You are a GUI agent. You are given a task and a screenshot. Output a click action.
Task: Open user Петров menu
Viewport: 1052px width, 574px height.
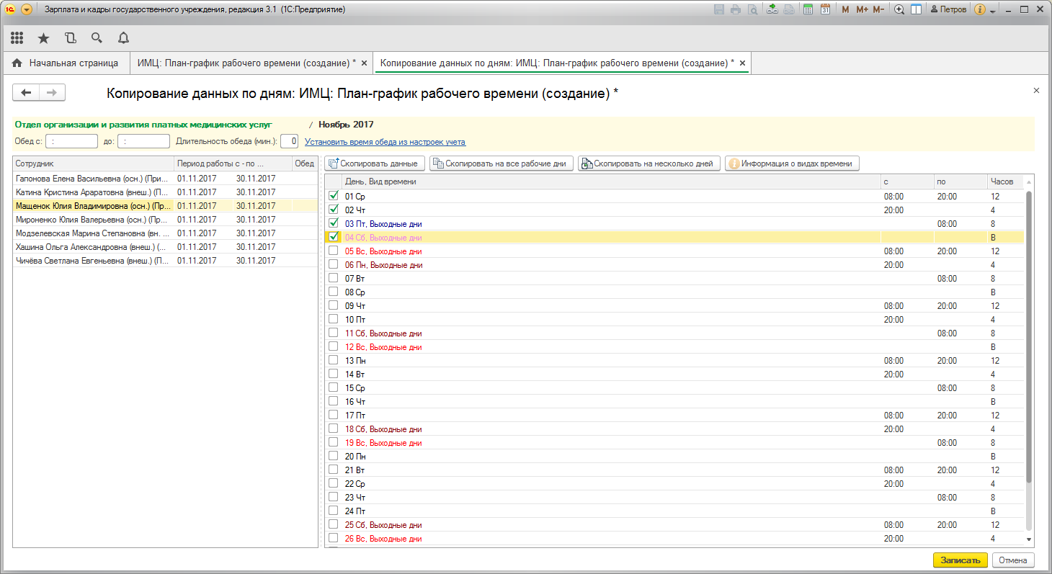[x=948, y=9]
